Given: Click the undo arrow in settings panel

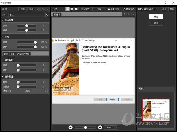Looking at the screenshot, I should 39,9.
